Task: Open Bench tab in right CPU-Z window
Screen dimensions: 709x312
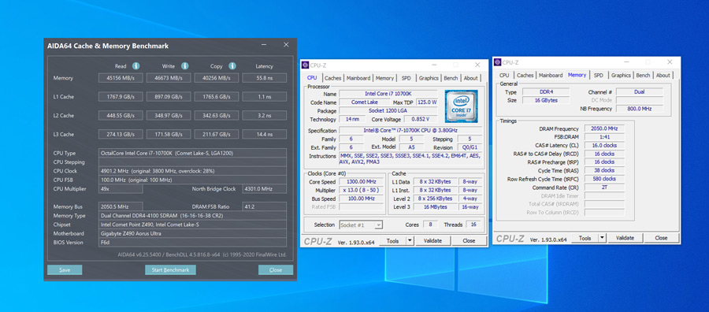Action: [643, 76]
